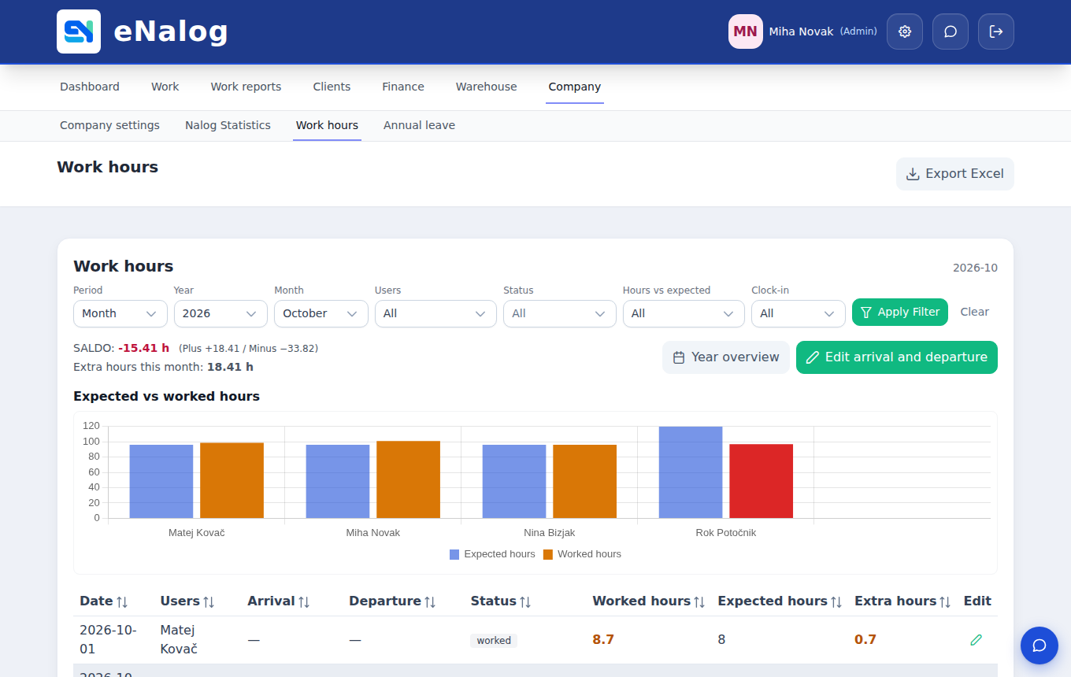Log out using the header exit icon
Screen dimensions: 1071x677
coord(996,31)
